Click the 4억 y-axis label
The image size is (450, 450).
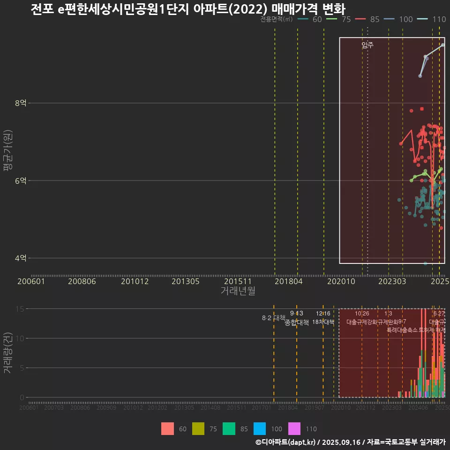(x=21, y=258)
